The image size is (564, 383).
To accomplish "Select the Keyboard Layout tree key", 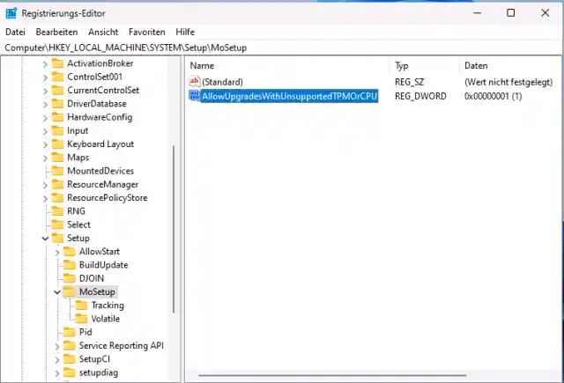I will tap(100, 144).
